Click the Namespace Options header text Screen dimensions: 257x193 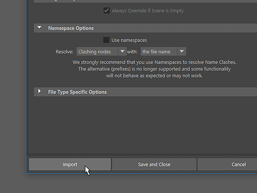tap(71, 28)
